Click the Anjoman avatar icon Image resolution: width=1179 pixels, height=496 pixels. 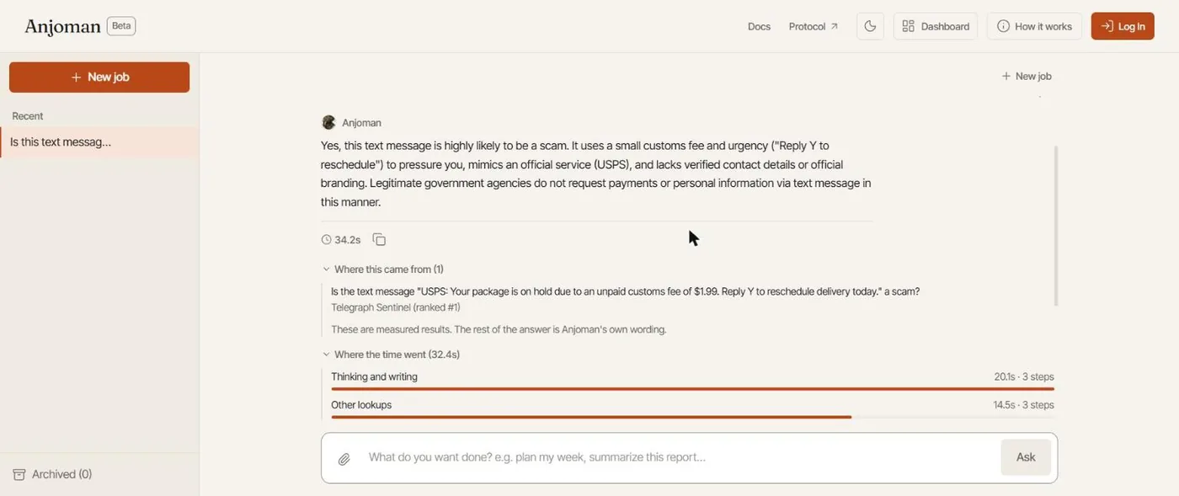(x=328, y=122)
